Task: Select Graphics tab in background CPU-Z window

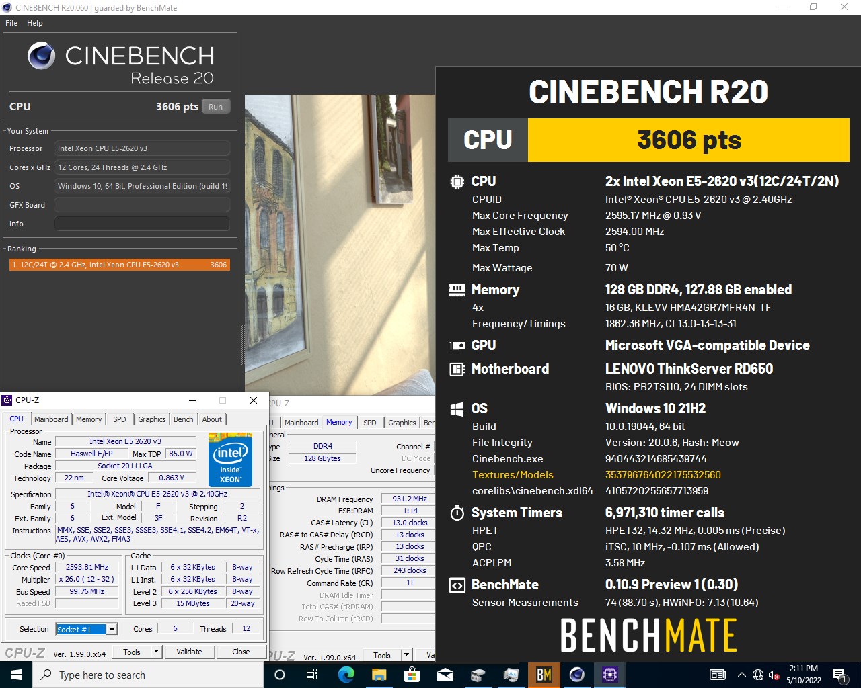Action: (402, 423)
